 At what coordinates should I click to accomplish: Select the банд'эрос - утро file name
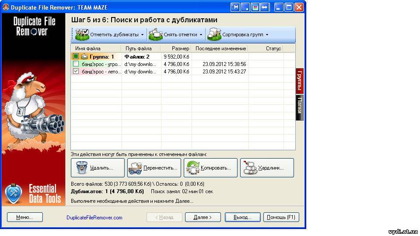[101, 64]
